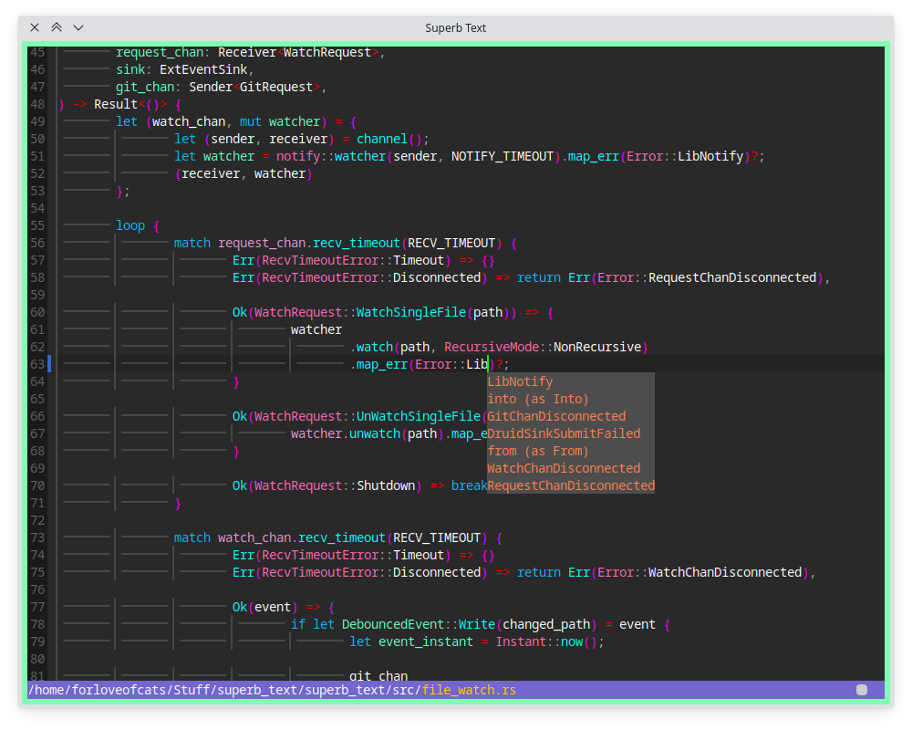Click Error::RequestChanDisconnected text on line 58

pos(708,277)
